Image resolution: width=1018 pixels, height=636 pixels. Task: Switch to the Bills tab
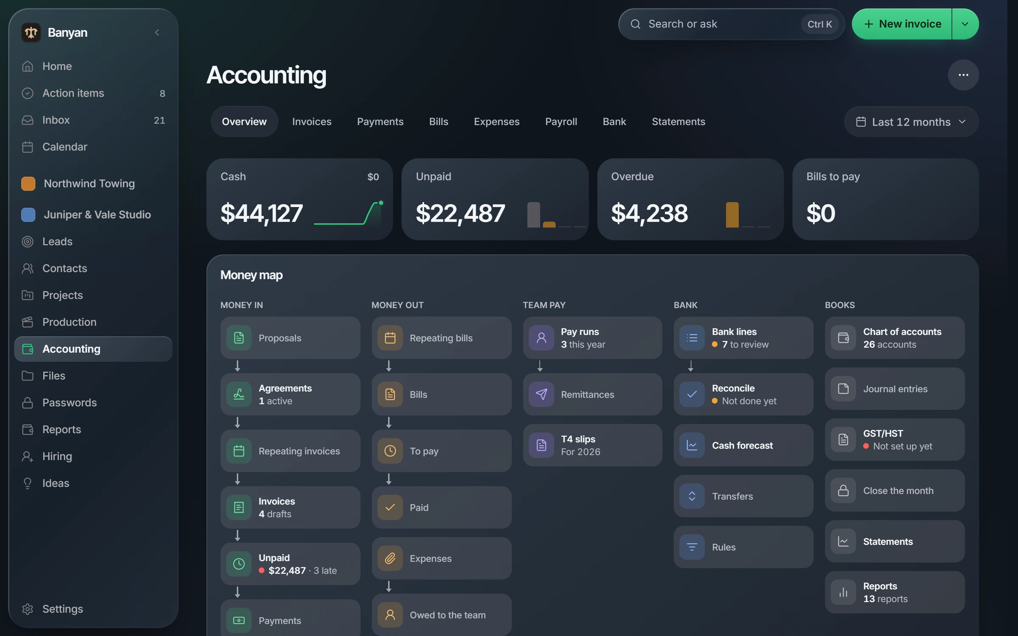439,122
